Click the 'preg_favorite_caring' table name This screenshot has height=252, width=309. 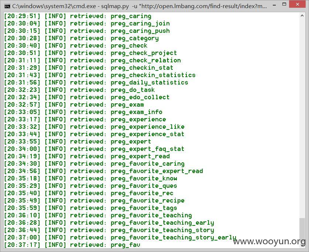147,164
